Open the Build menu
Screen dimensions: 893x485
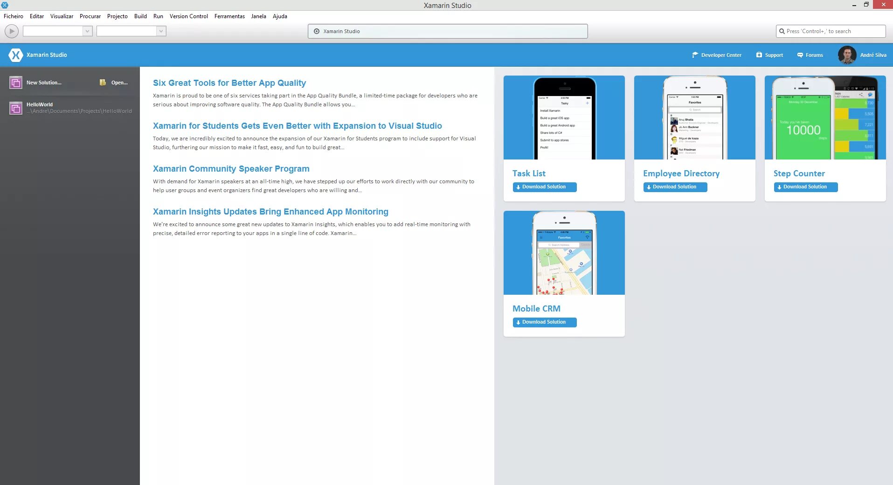(x=140, y=16)
